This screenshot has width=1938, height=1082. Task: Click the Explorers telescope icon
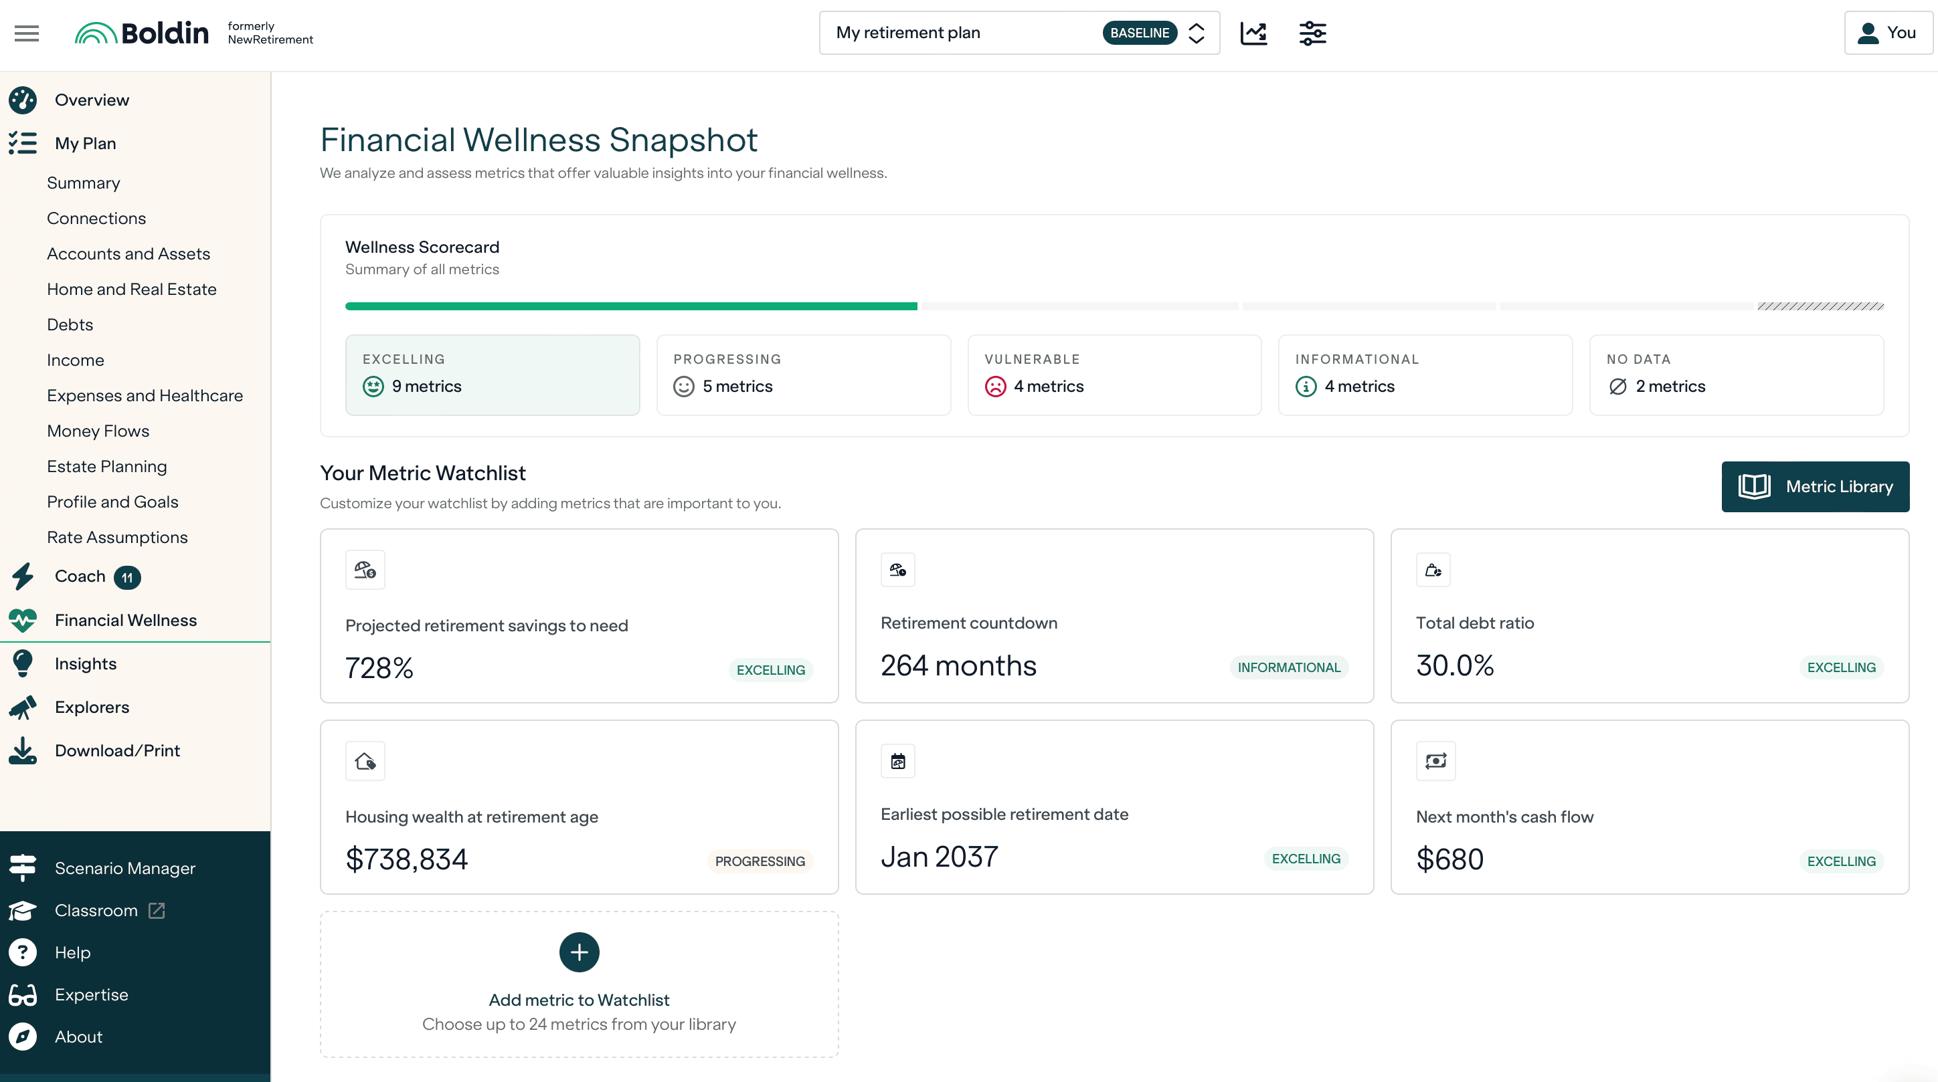point(23,707)
